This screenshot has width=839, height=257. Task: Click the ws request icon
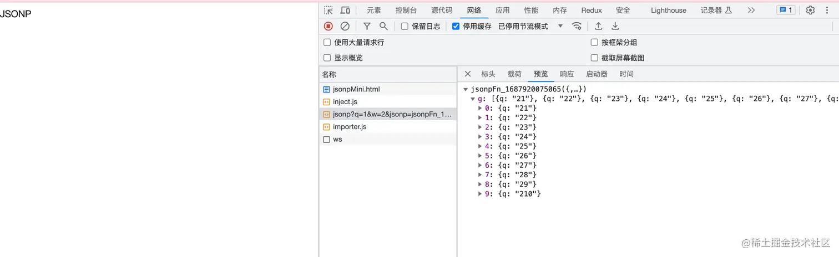[x=326, y=140]
